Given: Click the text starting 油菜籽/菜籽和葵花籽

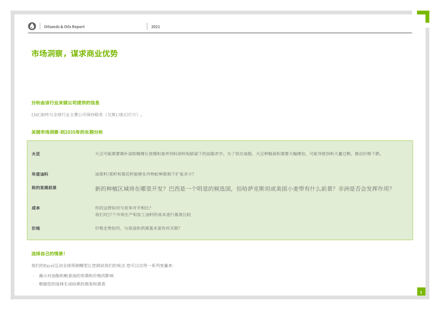Looking at the screenshot, I should click(x=144, y=174).
